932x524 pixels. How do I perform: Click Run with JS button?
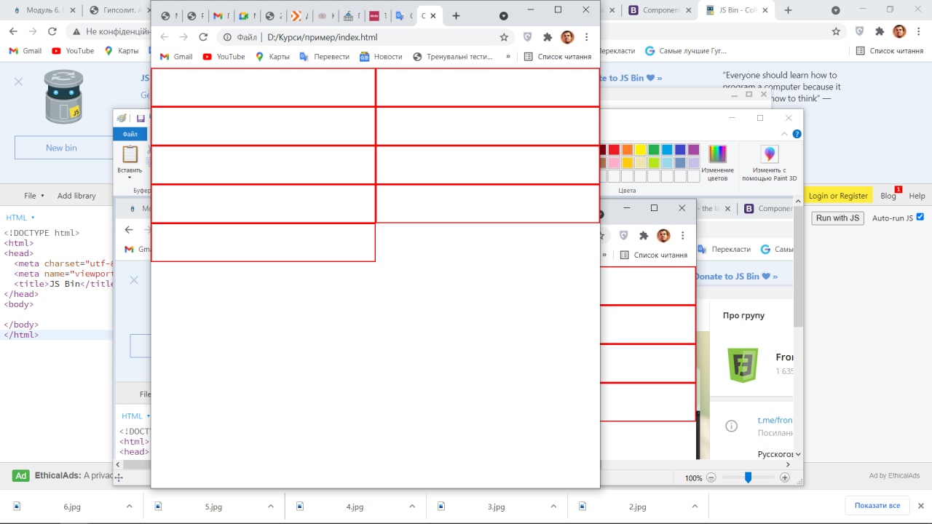coord(838,218)
